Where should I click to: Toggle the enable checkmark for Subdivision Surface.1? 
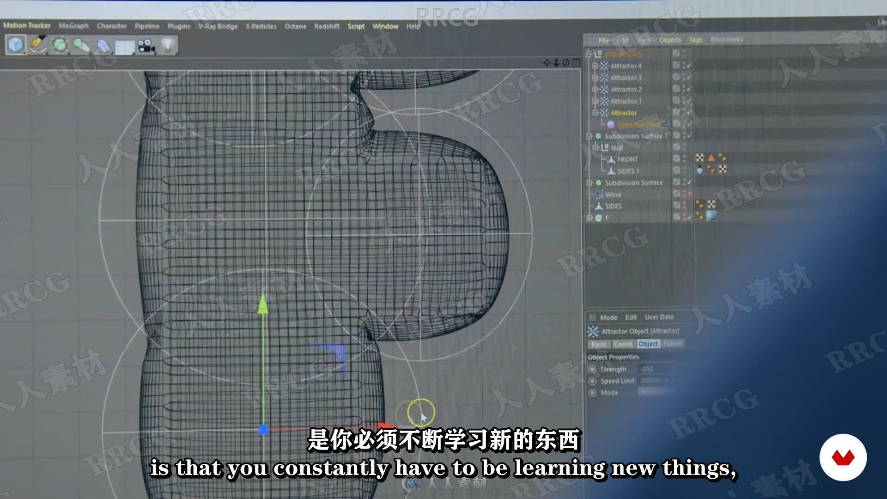pos(689,135)
